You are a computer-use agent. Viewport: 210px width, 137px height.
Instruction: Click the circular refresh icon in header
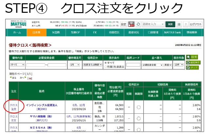click(138, 24)
